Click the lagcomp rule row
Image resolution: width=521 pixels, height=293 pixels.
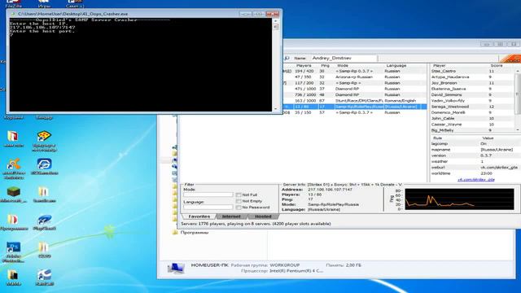[475, 144]
